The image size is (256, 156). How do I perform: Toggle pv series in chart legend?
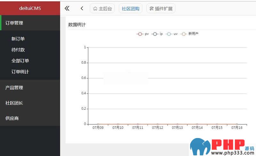click(x=142, y=34)
